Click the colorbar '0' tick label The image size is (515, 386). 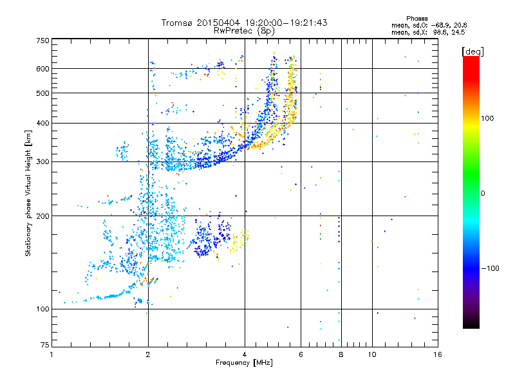pos(482,194)
